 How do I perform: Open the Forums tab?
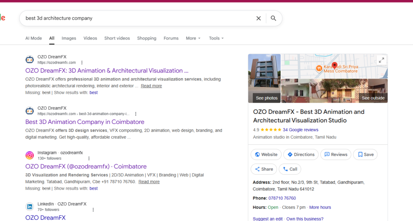171,38
